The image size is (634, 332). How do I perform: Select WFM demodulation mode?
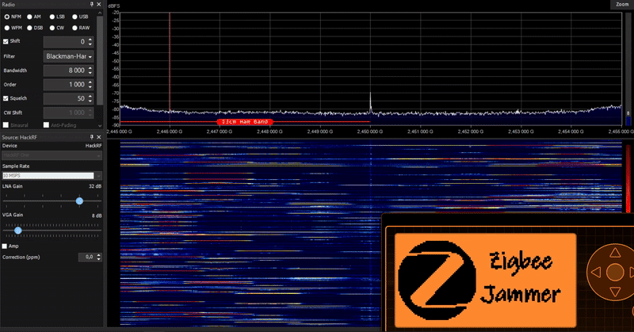click(7, 28)
